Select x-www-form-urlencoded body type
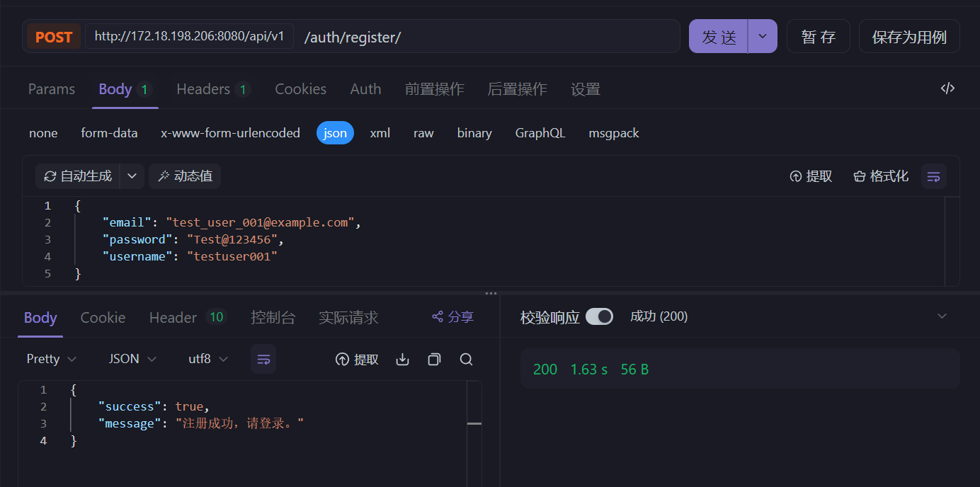The width and height of the screenshot is (980, 487). (x=230, y=132)
